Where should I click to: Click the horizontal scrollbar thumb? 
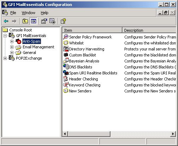89,134
